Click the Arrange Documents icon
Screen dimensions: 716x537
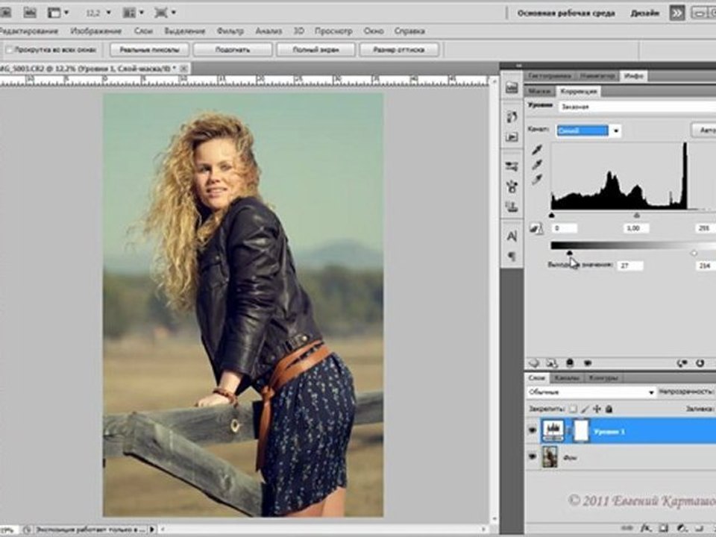[129, 13]
